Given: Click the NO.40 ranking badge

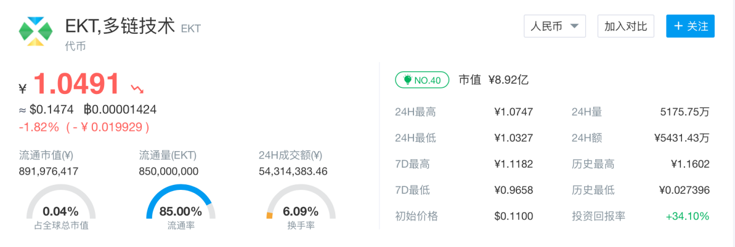Looking at the screenshot, I should click(422, 80).
